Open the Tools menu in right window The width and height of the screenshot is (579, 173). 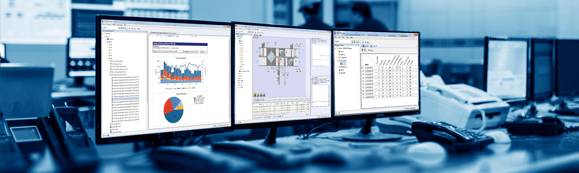(x=347, y=37)
